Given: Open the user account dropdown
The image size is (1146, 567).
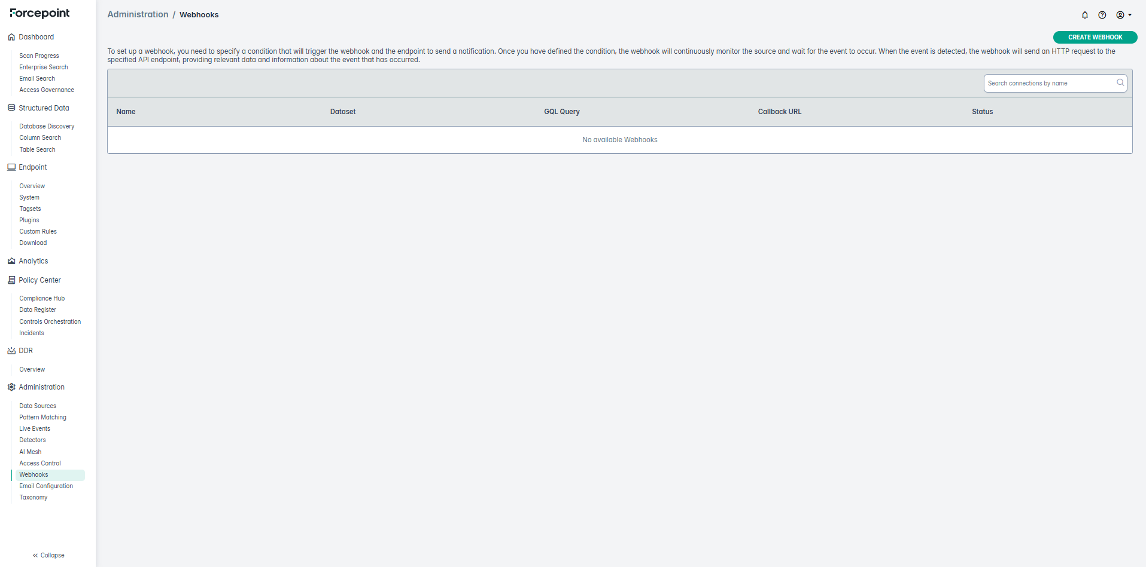Looking at the screenshot, I should click(x=1123, y=15).
